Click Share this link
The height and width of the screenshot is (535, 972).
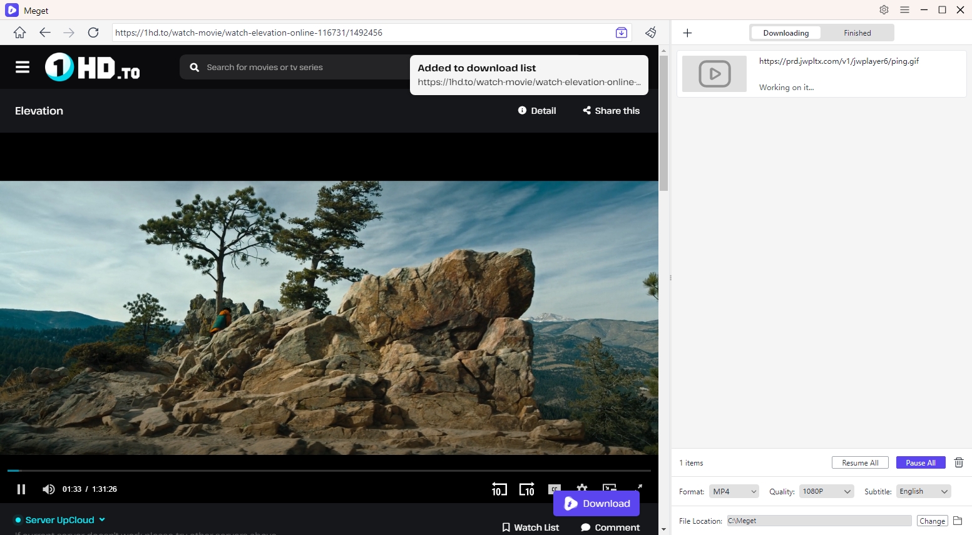pyautogui.click(x=611, y=111)
